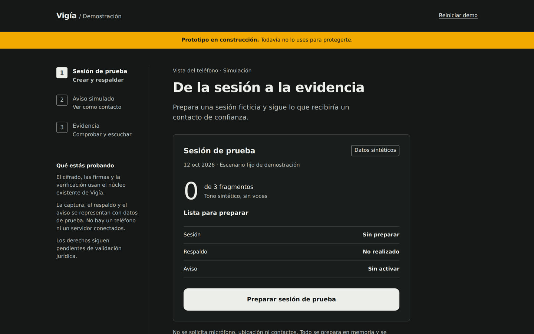
Task: Select the Sesión row showing Sin preparar
Action: click(x=291, y=235)
